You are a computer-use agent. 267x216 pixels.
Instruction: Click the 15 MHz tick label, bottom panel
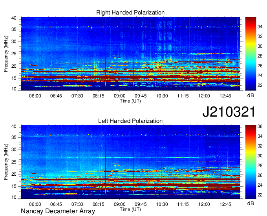point(14,186)
